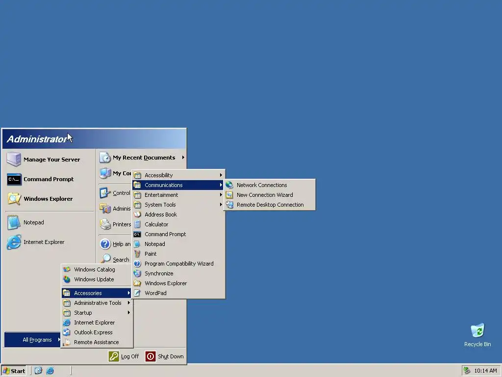Expand the Accessibility submenu arrow
This screenshot has height=377, width=502.
click(x=221, y=175)
